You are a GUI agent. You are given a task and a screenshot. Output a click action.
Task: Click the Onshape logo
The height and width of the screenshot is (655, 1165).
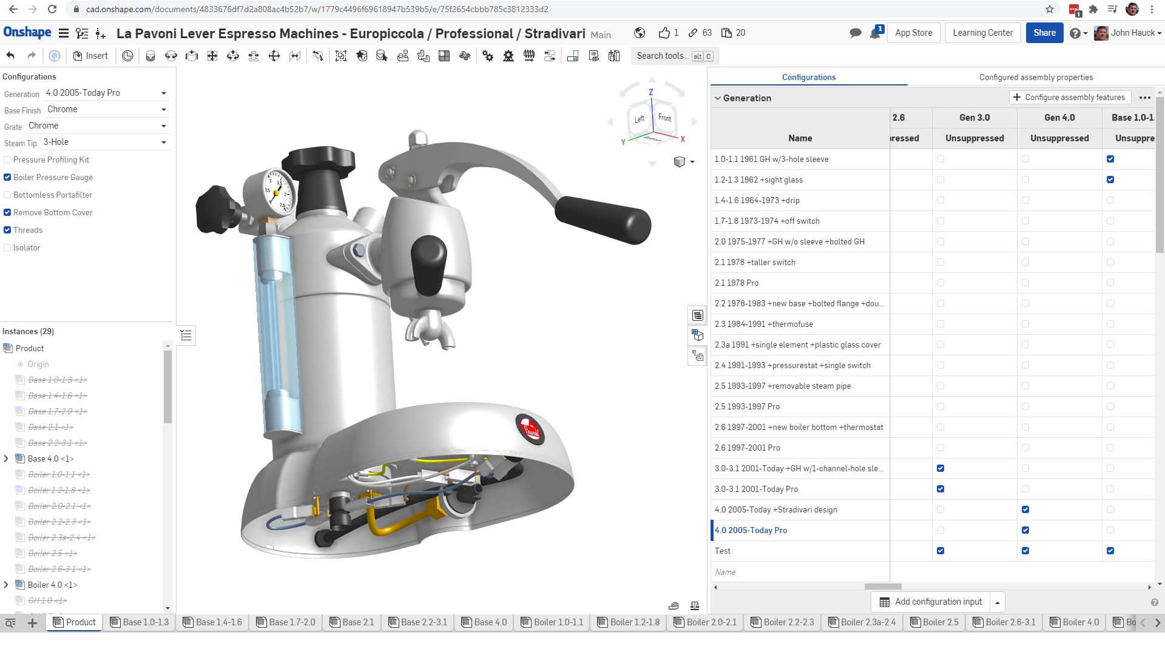27,32
